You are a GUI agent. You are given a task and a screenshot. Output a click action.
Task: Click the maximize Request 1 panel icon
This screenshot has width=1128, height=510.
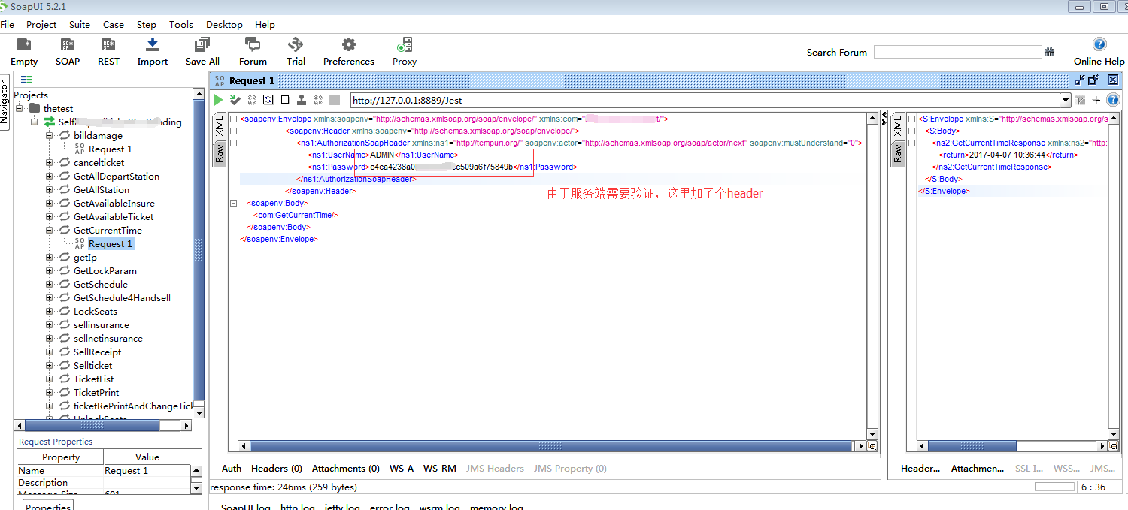click(x=1094, y=80)
